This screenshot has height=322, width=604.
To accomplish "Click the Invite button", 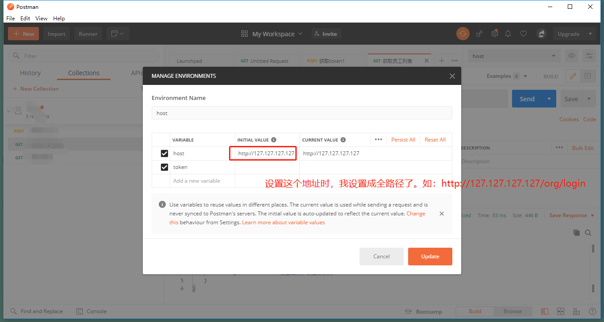I will 326,34.
